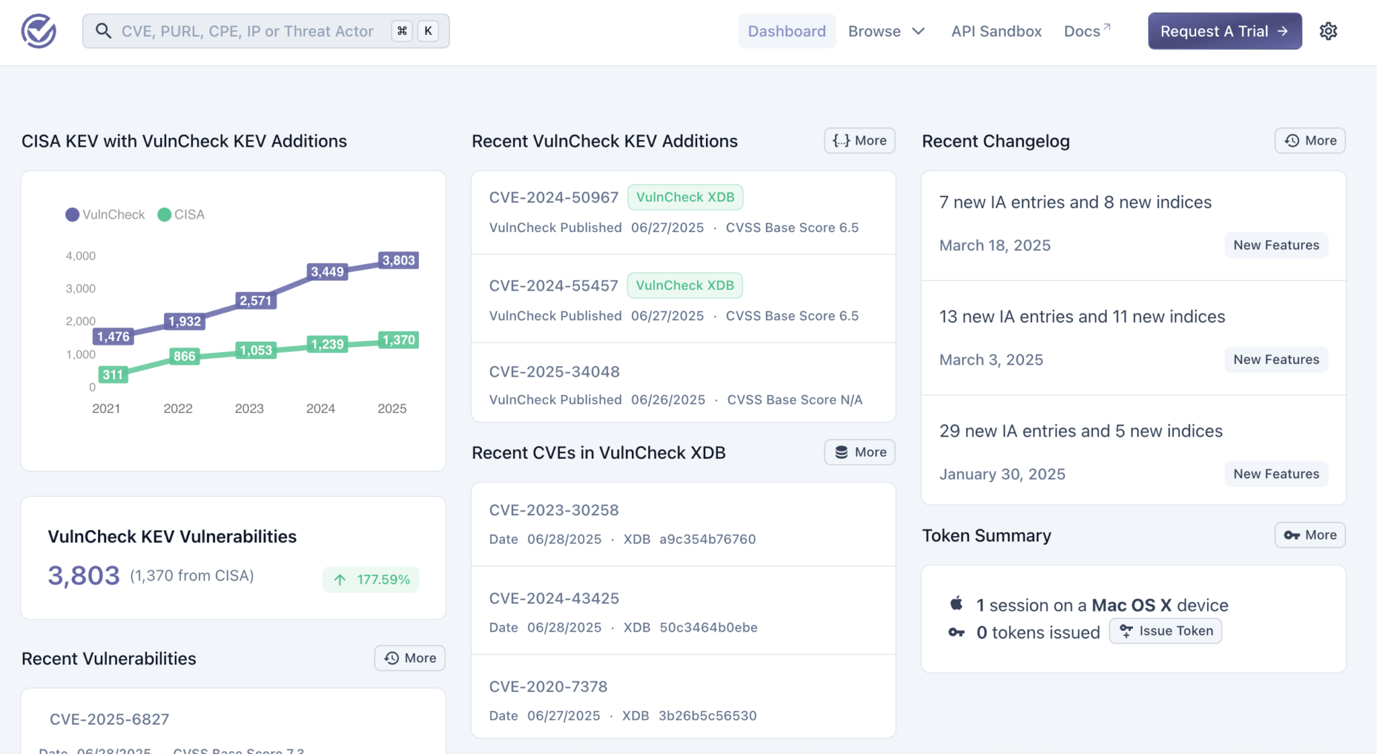
Task: Select the Dashboard nav tab
Action: click(787, 31)
